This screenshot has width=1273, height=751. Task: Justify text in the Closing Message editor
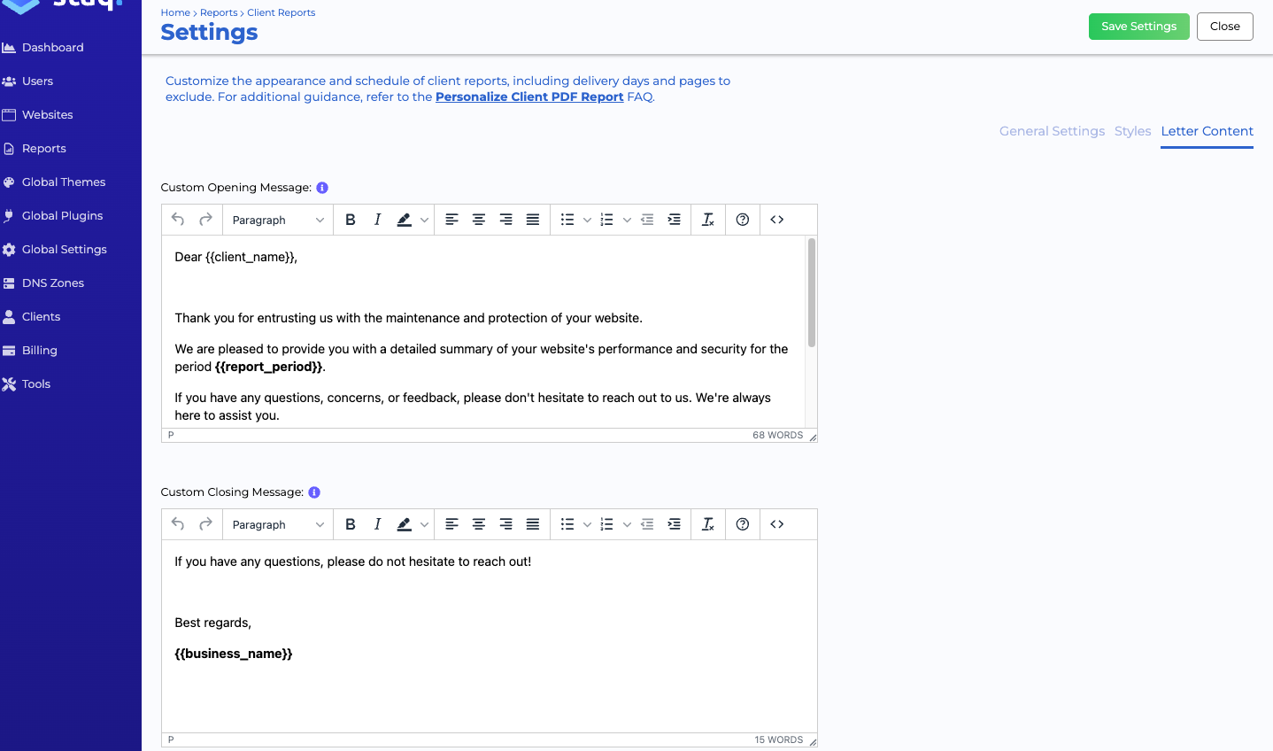[x=532, y=524]
